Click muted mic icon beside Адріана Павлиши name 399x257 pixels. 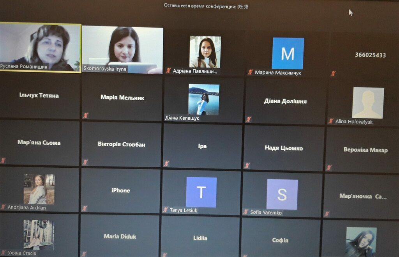click(x=168, y=70)
